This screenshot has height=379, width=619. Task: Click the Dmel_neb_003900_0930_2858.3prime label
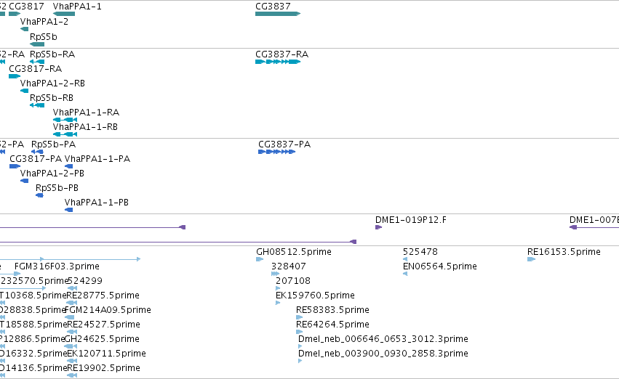383,354
